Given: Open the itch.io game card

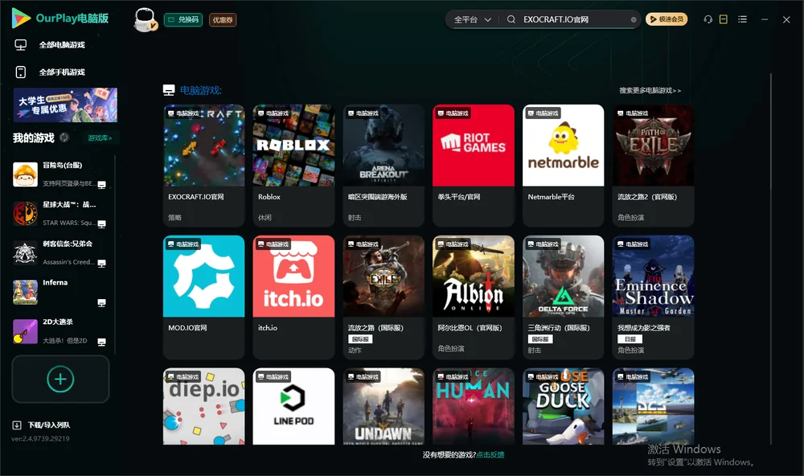Looking at the screenshot, I should [293, 297].
